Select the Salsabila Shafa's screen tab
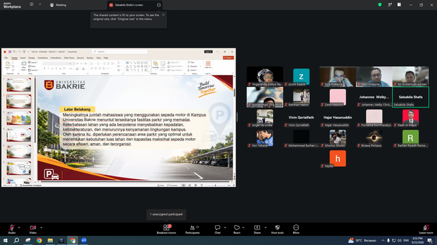Screen dimensions: 437x245 (129, 5)
